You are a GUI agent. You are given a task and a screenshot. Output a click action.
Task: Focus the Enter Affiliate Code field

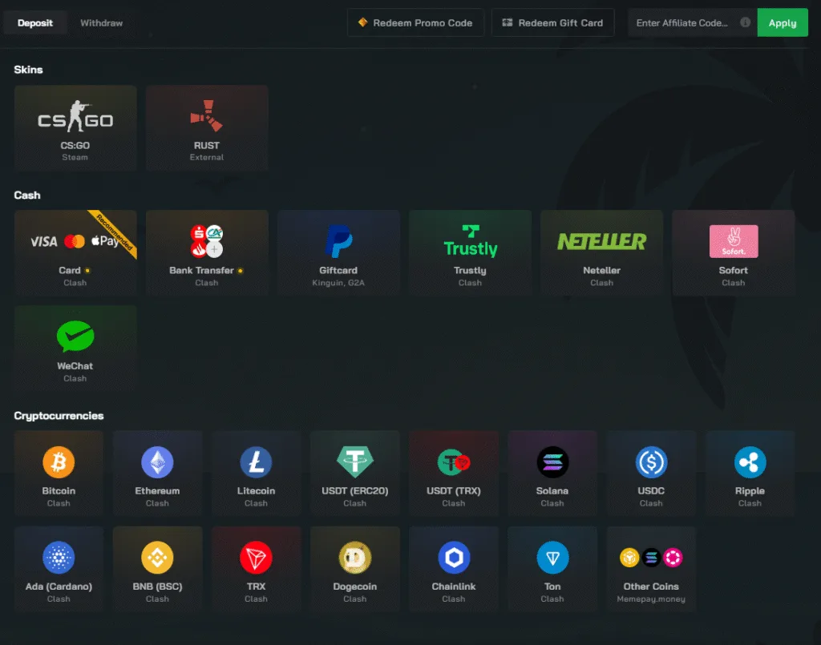click(x=693, y=22)
